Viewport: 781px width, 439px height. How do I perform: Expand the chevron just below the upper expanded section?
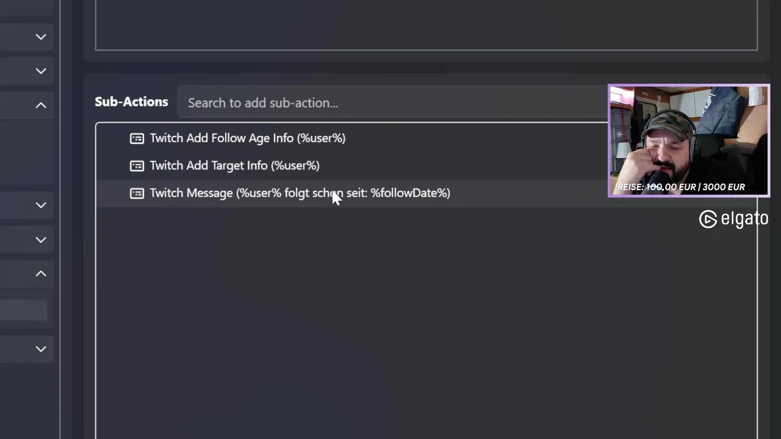click(41, 205)
